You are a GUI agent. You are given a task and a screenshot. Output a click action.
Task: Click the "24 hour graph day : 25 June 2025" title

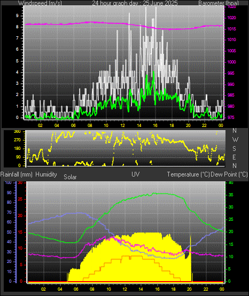tap(135, 3)
